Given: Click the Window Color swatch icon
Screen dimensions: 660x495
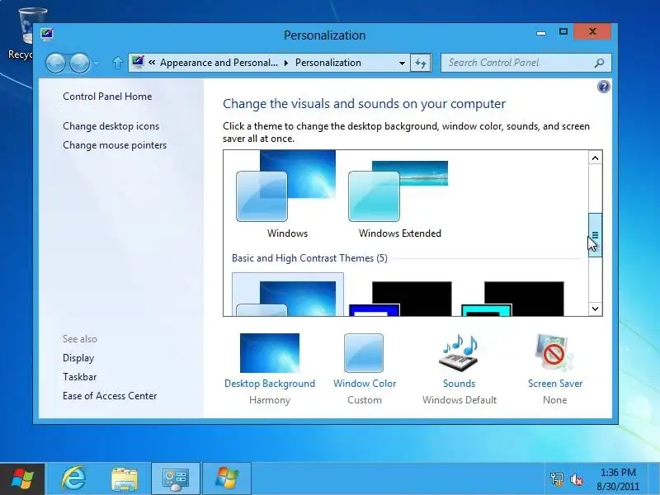Looking at the screenshot, I should [364, 353].
